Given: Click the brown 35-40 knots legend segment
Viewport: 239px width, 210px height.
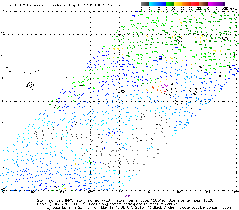Looking at the screenshot, I should [203, 4].
